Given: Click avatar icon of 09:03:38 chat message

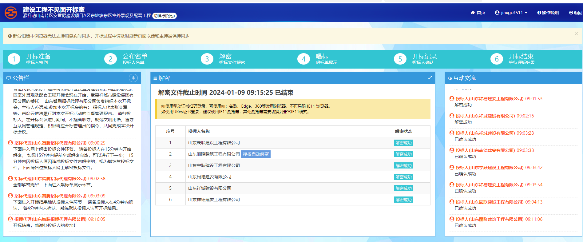Looking at the screenshot, I should [x=452, y=150].
